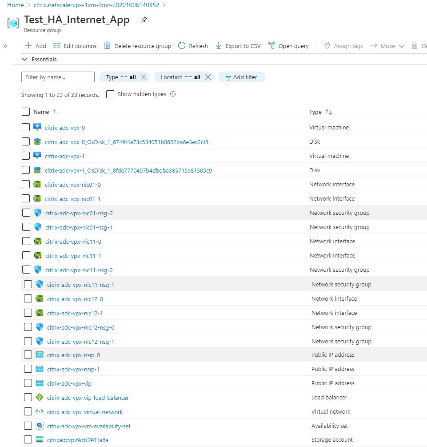Click the hidden types info icon

[173, 94]
